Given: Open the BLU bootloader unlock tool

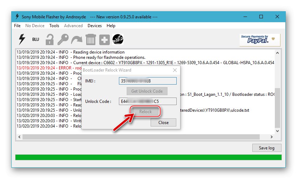Looking at the screenshot, I should [36, 39].
